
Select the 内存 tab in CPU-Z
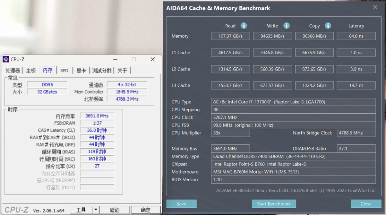48,70
